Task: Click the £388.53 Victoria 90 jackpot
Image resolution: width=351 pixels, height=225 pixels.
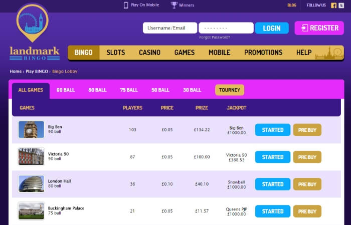Action: point(236,160)
